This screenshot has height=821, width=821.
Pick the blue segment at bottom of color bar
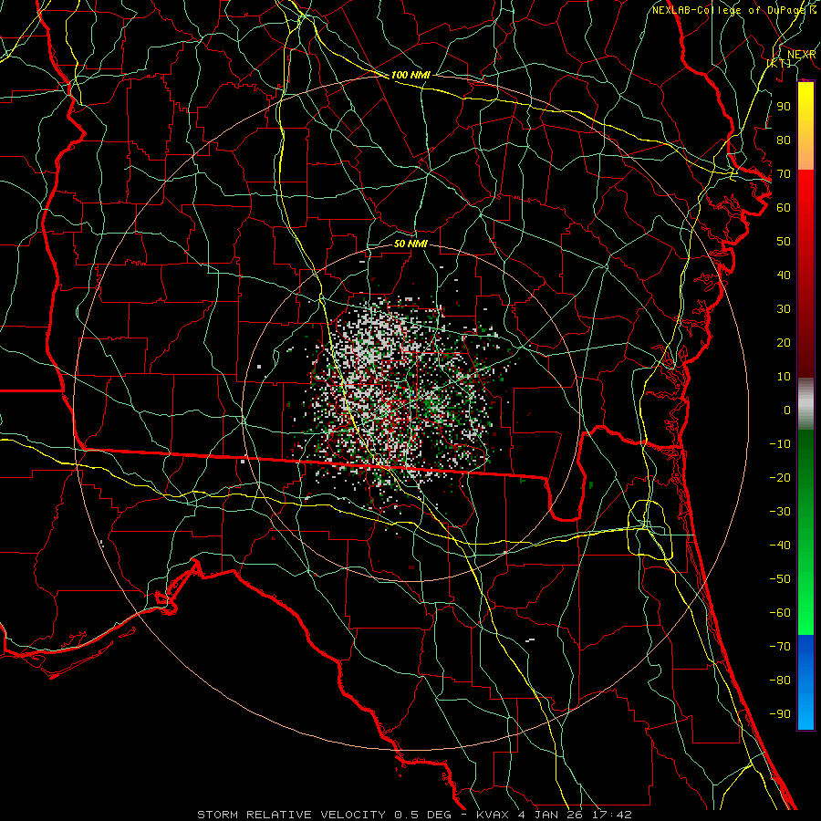pyautogui.click(x=805, y=682)
